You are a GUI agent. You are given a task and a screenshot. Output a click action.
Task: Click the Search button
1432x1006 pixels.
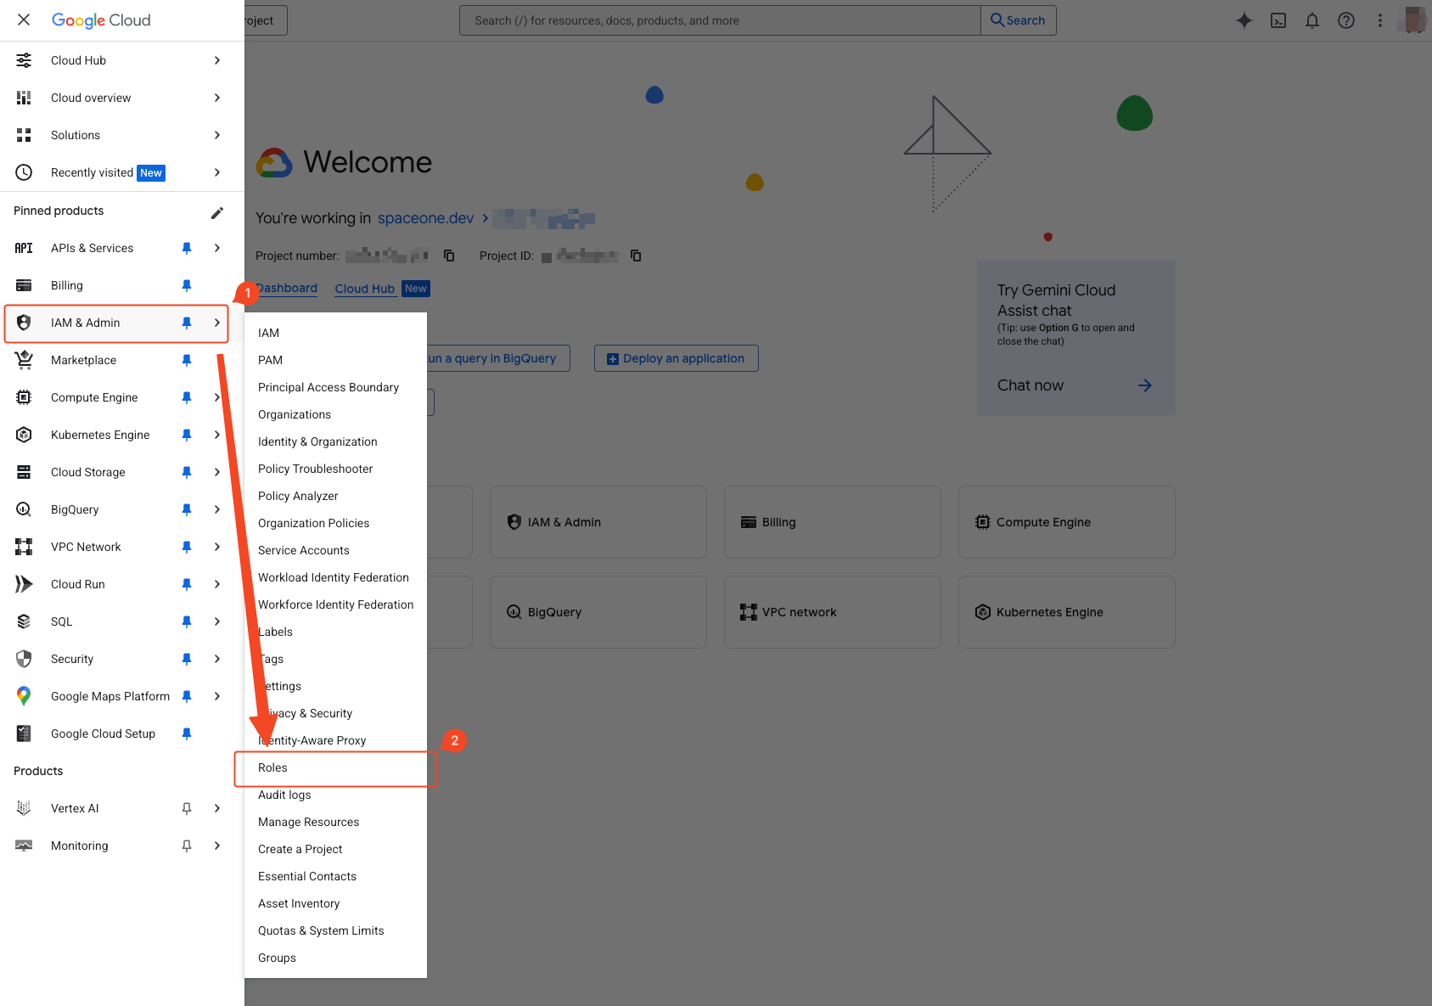coord(1018,20)
